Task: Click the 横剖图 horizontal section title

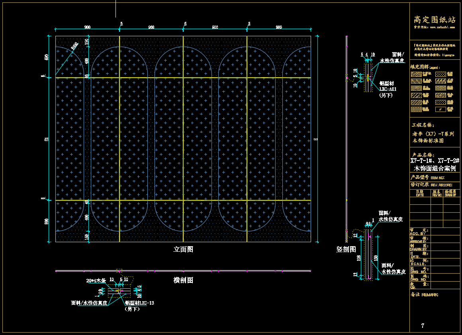Action: [x=183, y=280]
